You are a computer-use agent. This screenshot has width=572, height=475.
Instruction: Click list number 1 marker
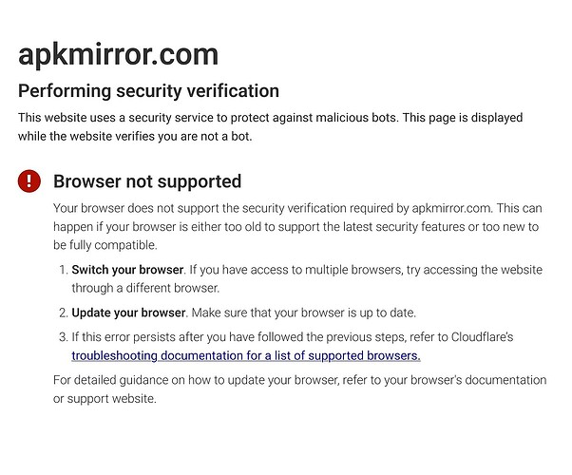coord(64,270)
